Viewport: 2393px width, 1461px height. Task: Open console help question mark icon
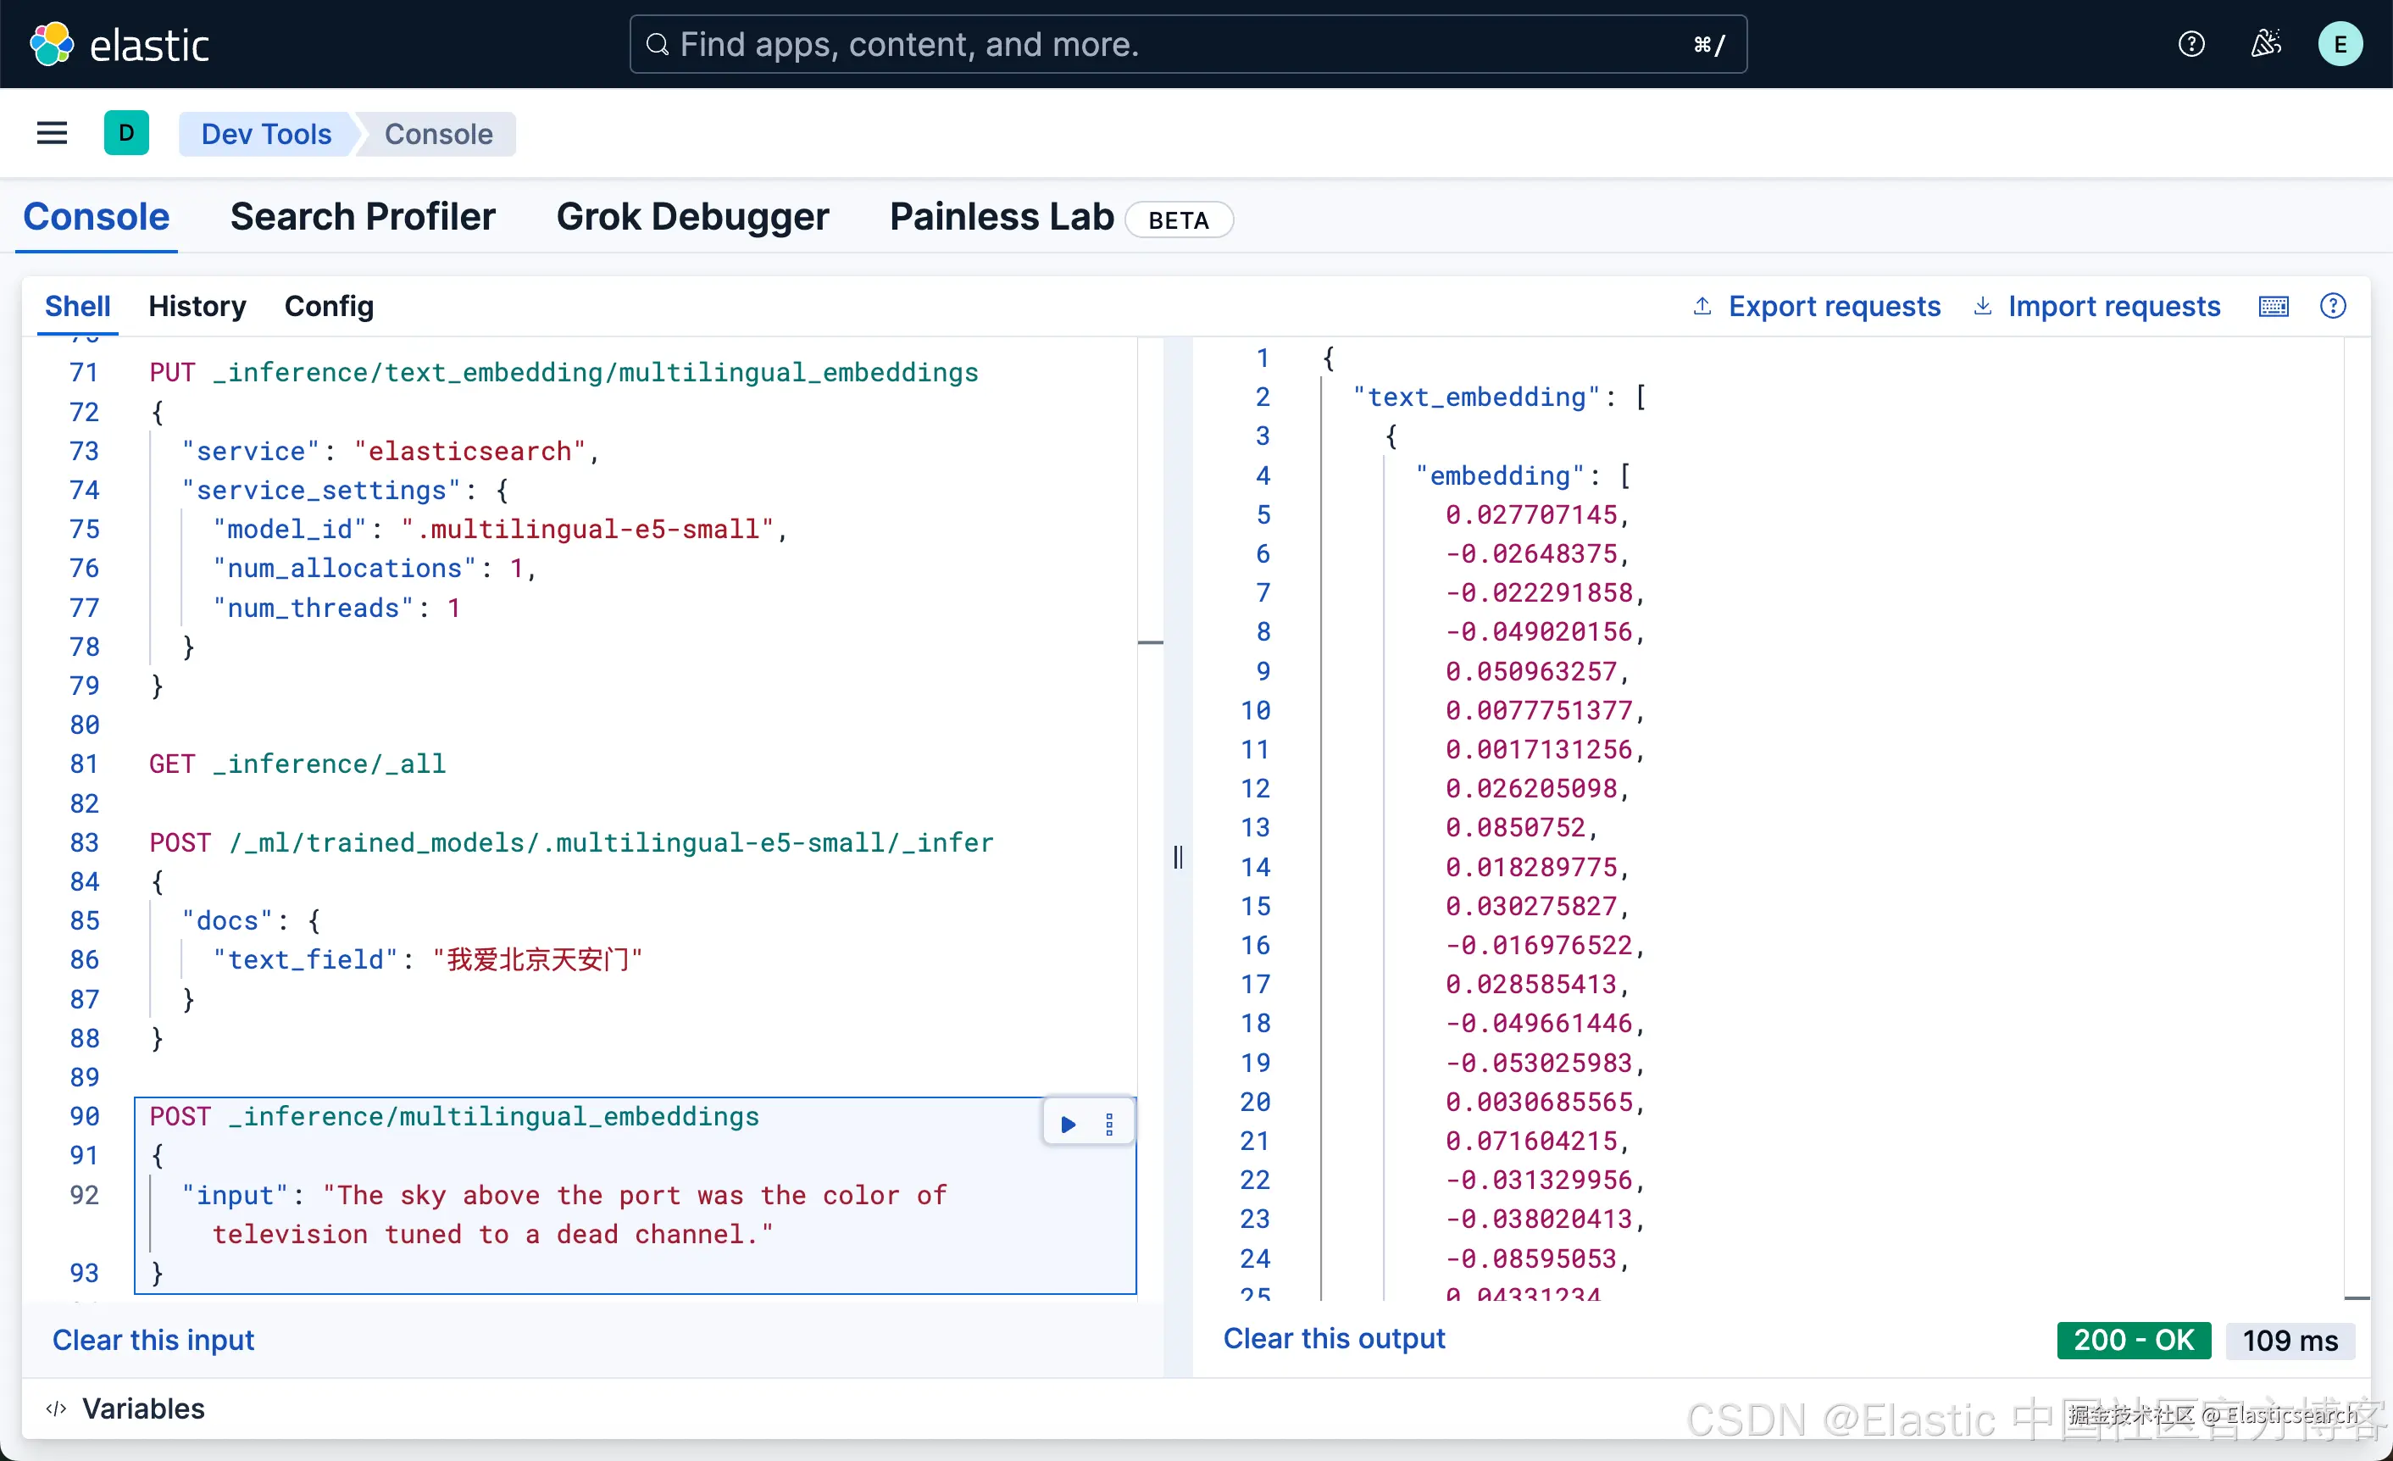click(x=2333, y=307)
